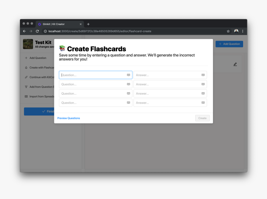267x199 pixels.
Task: Open the Preview Questions link
Action: click(69, 118)
